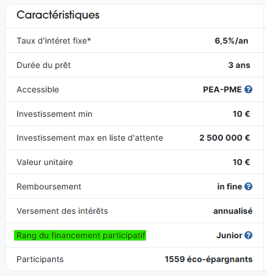
Task: Select the Junior rank value text
Action: (x=229, y=235)
